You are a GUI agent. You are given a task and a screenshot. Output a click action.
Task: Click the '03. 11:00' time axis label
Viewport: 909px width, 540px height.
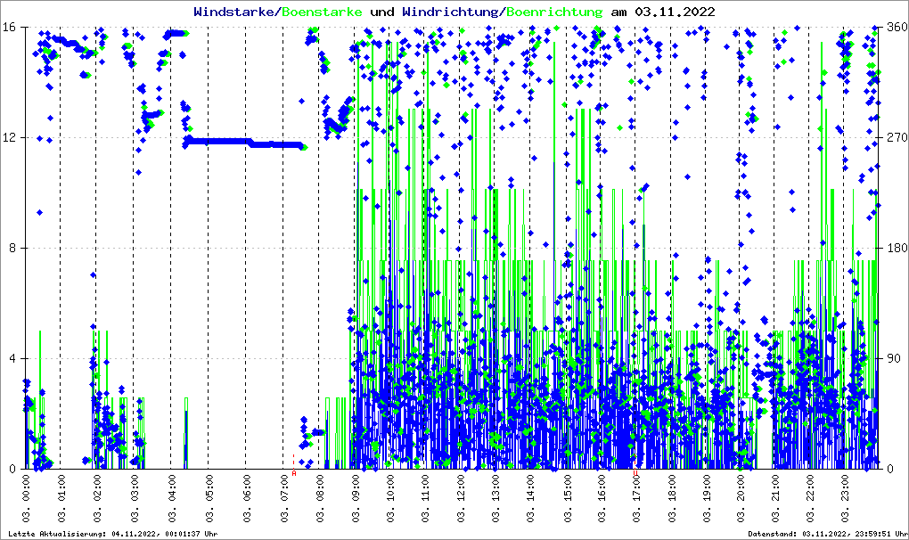[x=425, y=498]
